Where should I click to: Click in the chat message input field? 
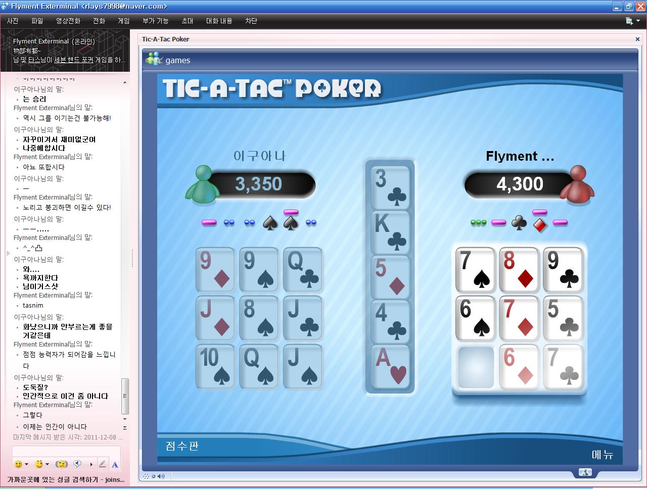[66, 451]
